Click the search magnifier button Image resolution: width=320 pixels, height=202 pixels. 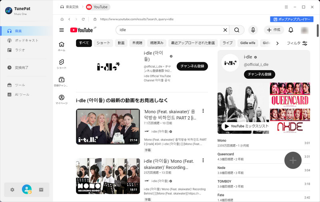pos(237,30)
